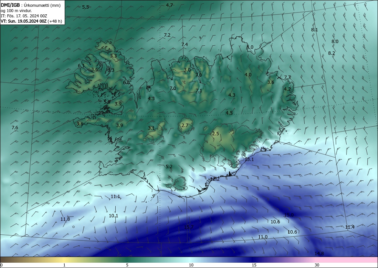Click the 2.7 value on Hofsjökull
The image size is (378, 268).
click(185, 125)
